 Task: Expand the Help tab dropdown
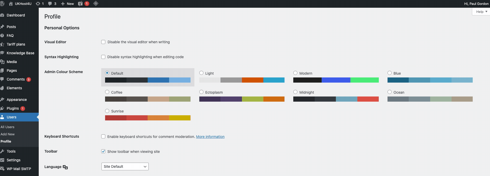[481, 12]
